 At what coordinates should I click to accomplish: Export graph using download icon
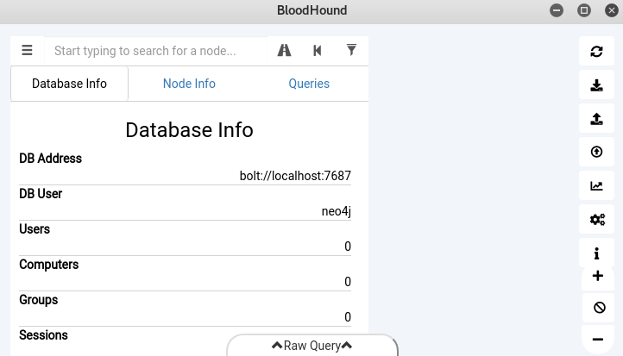[596, 84]
